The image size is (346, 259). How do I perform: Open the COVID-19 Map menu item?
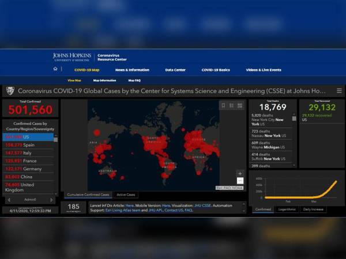point(86,70)
